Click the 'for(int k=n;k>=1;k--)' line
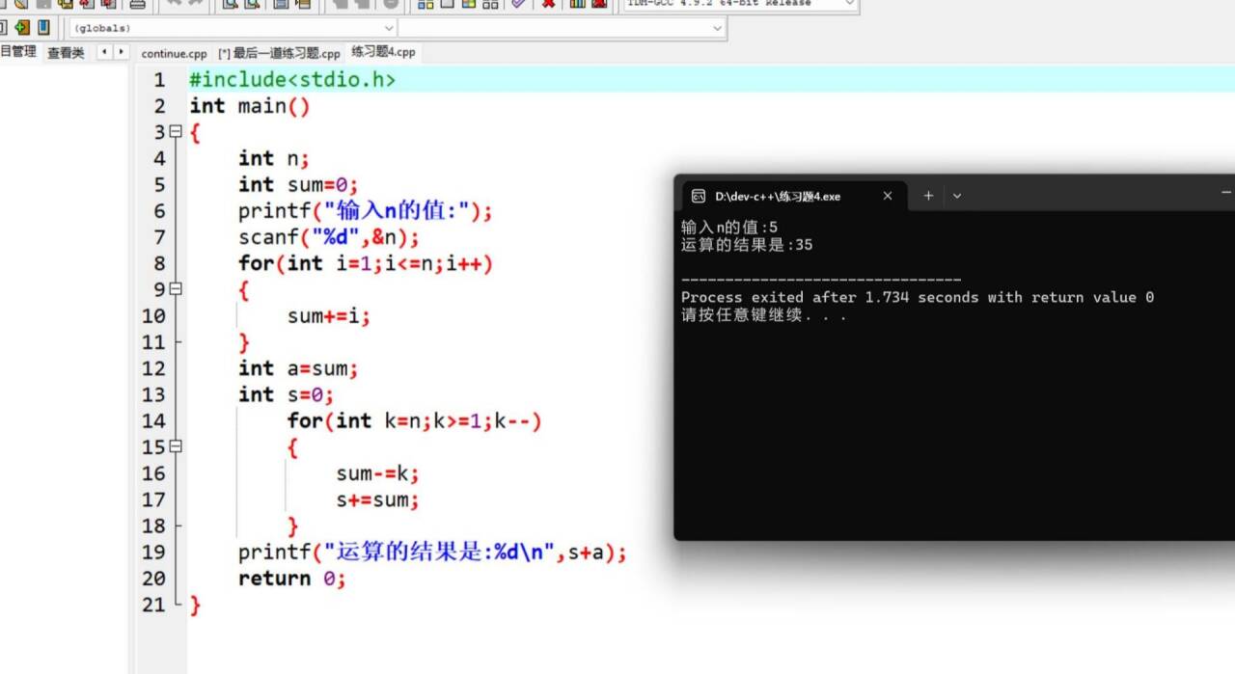This screenshot has width=1235, height=674. (415, 421)
